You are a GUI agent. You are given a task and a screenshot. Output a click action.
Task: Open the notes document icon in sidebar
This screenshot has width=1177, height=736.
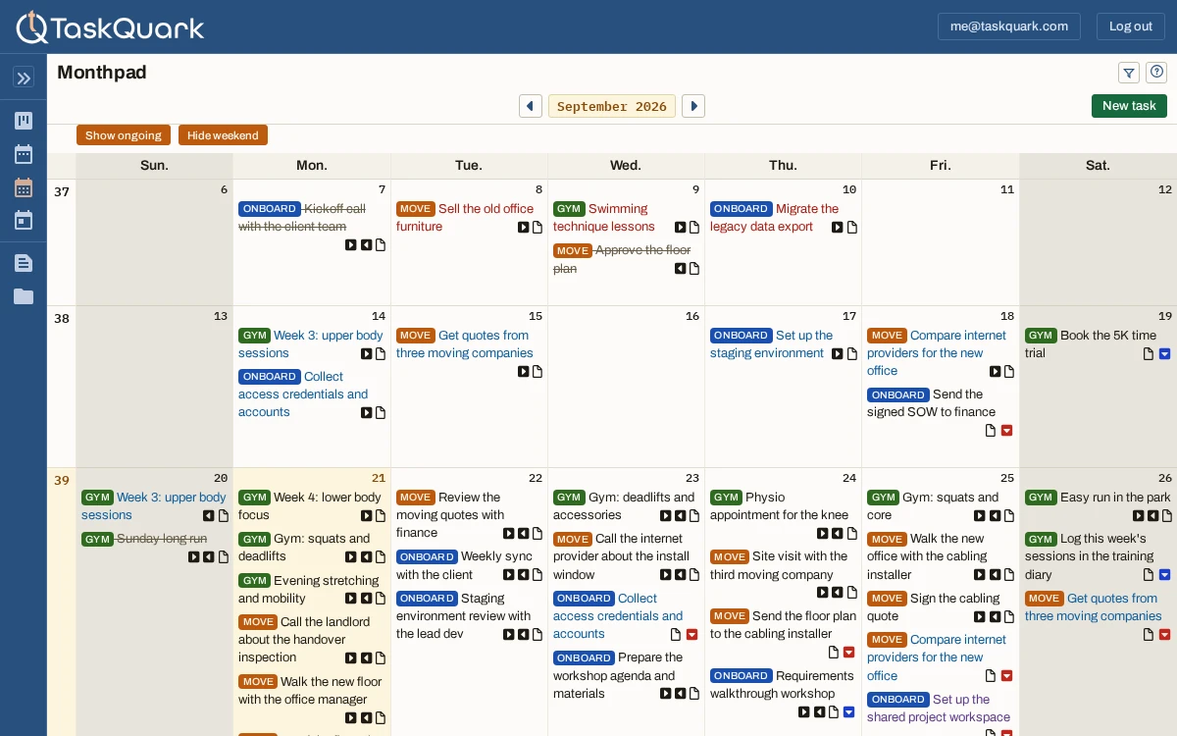[24, 263]
